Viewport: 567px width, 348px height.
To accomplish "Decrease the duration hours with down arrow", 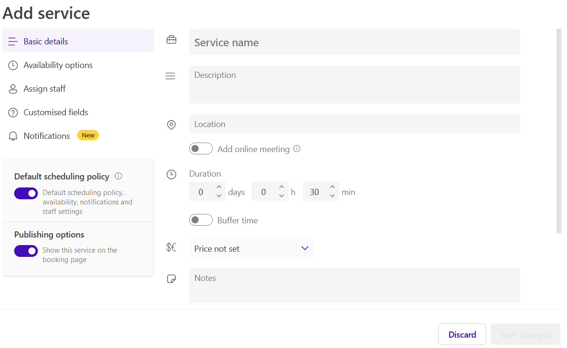I will 281,196.
